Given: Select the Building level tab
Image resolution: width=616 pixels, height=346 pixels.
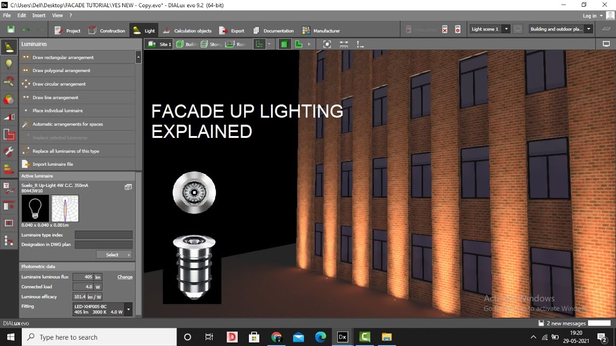Looking at the screenshot, I should [187, 44].
